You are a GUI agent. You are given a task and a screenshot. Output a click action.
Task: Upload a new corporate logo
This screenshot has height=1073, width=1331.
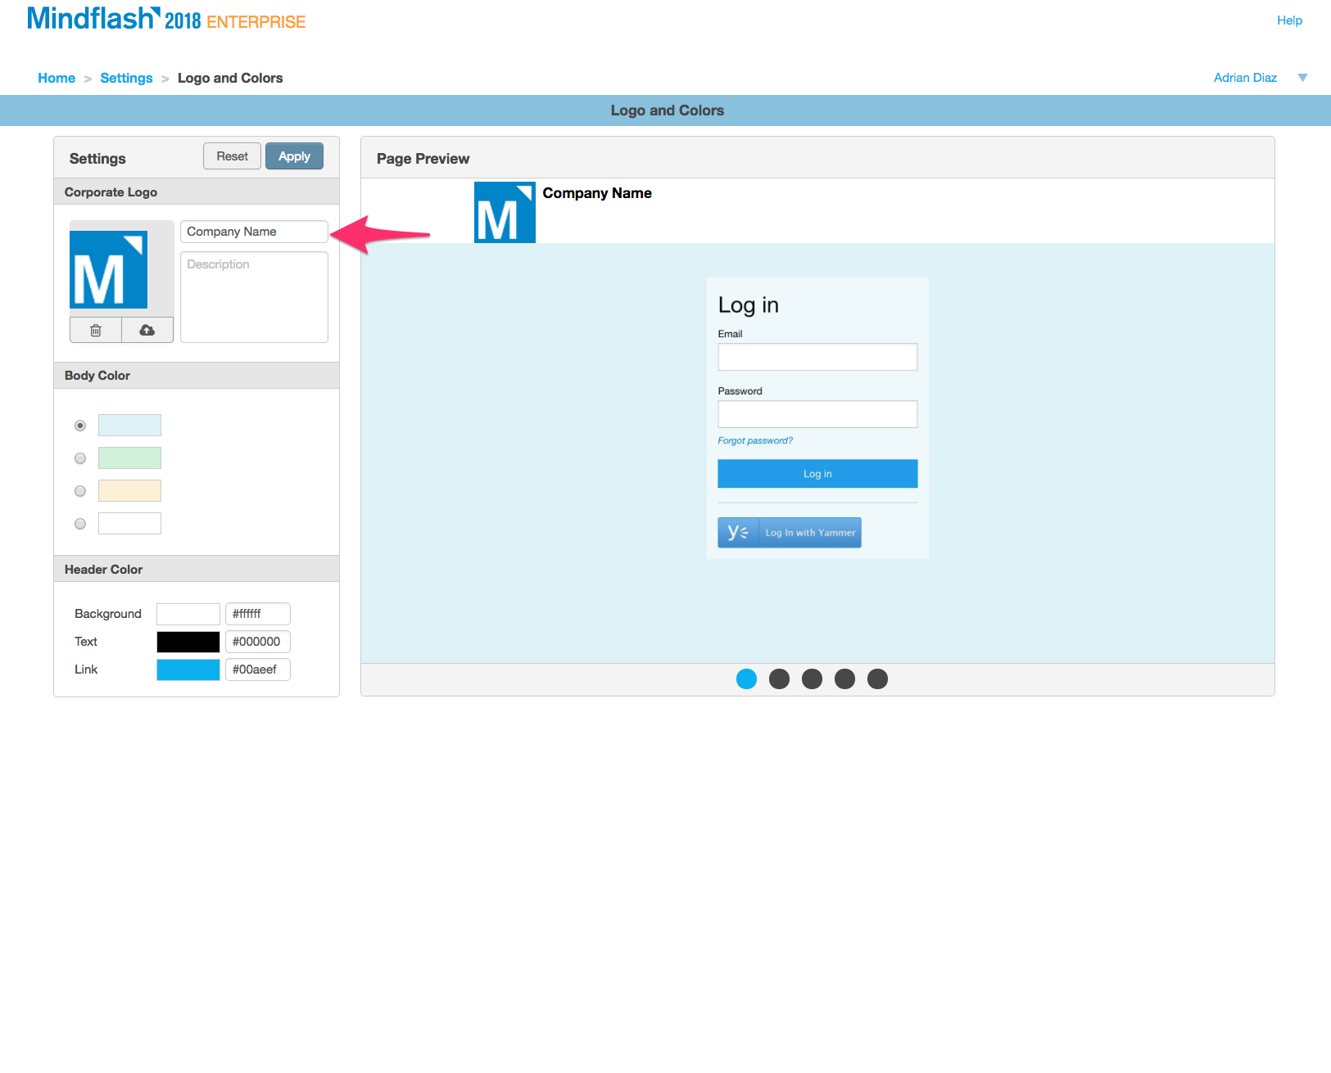(147, 330)
